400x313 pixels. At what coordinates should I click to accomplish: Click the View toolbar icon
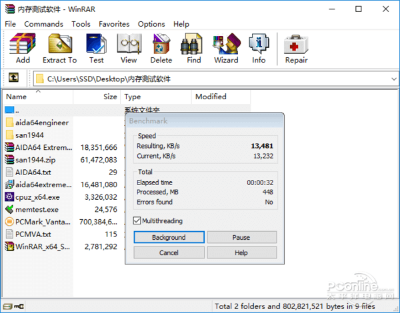pos(129,48)
